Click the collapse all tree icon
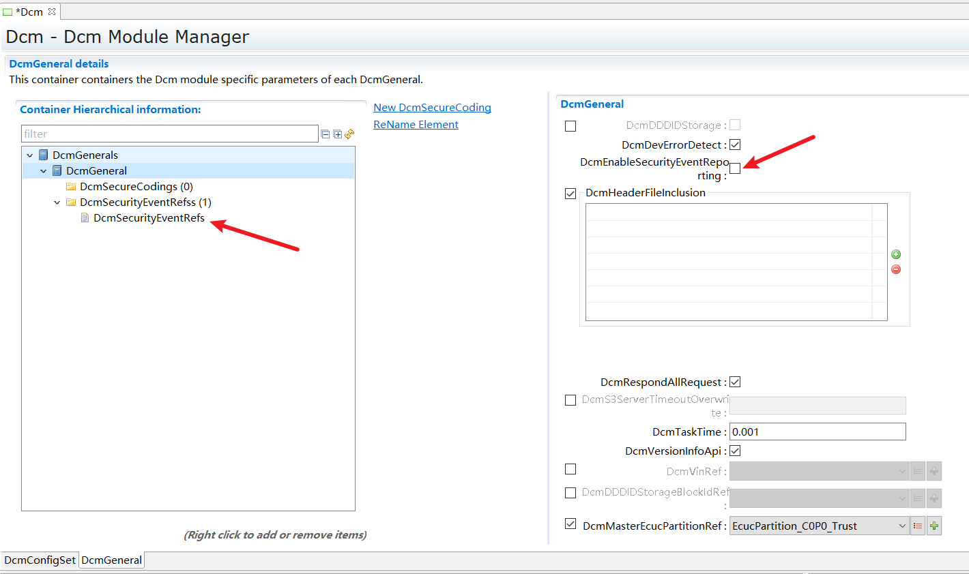The height and width of the screenshot is (574, 969). pos(326,134)
